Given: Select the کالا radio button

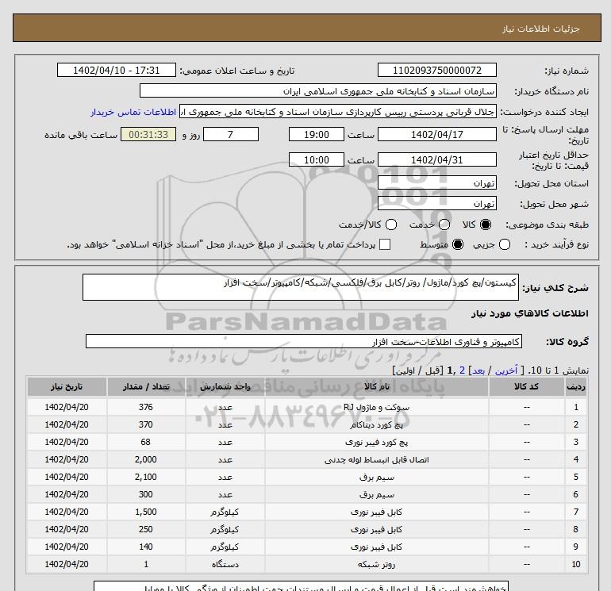Looking at the screenshot, I should [x=486, y=225].
